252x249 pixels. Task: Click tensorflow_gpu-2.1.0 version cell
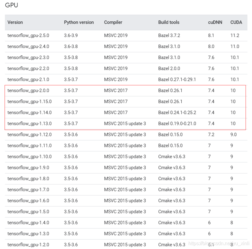[x=28, y=80]
